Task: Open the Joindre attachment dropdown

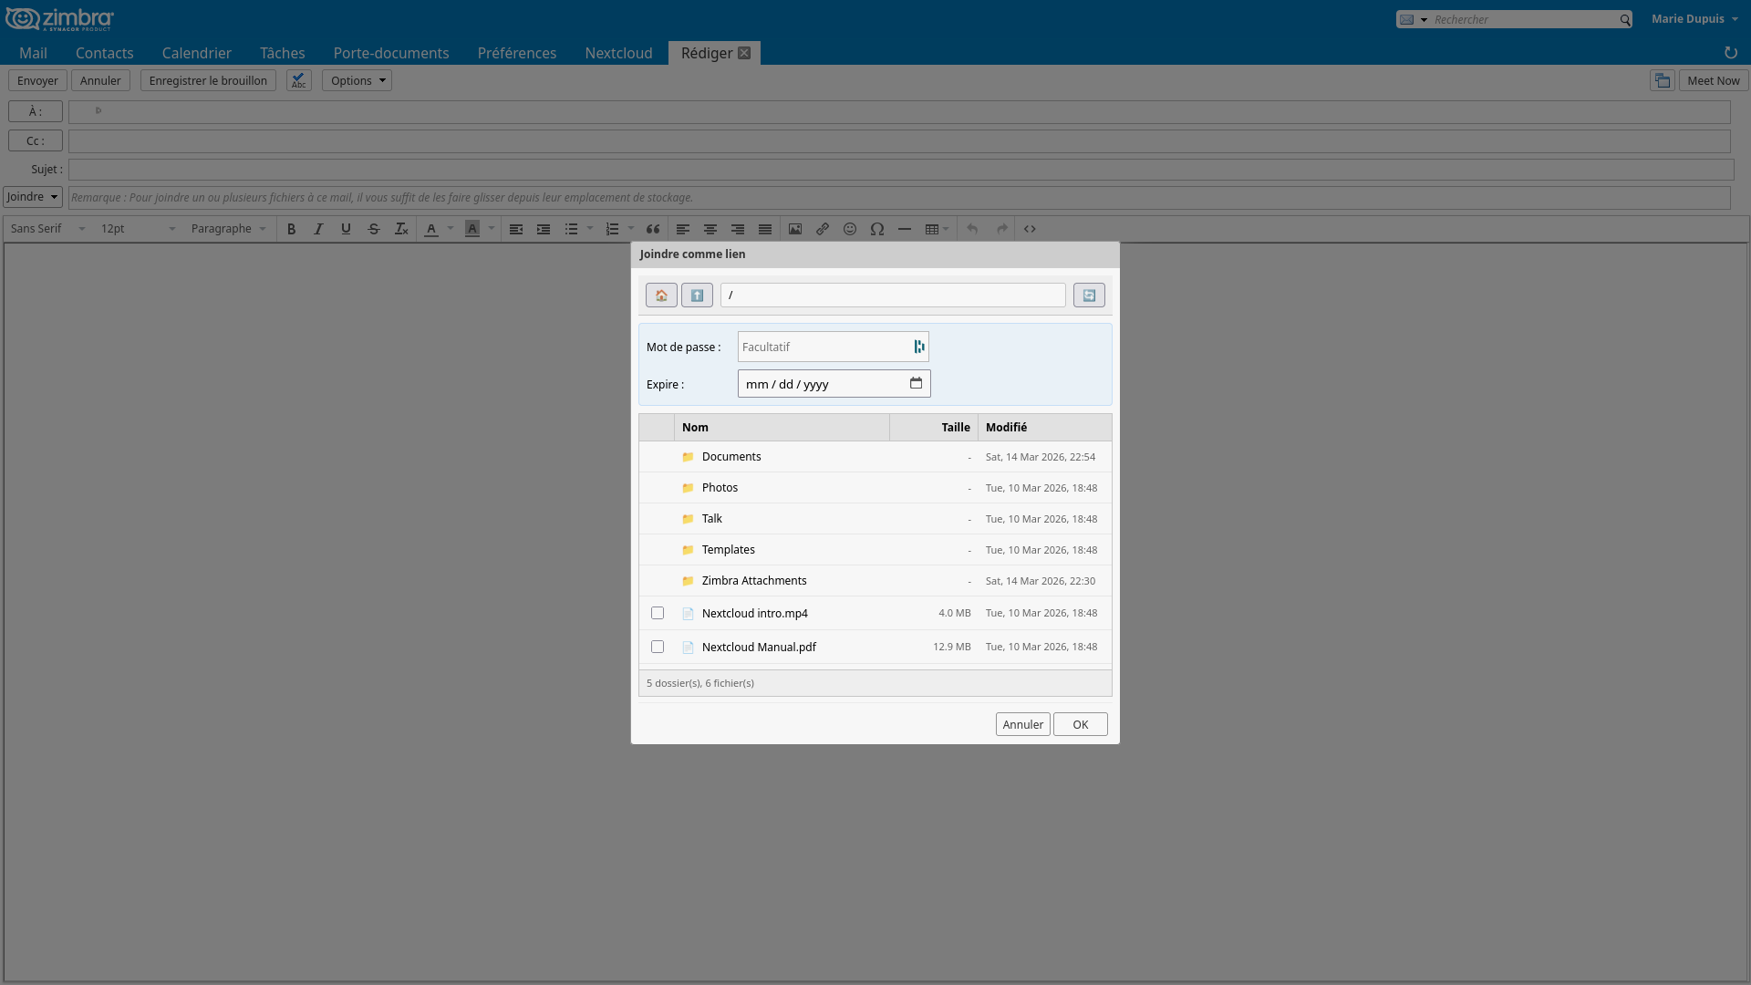Action: [33, 196]
